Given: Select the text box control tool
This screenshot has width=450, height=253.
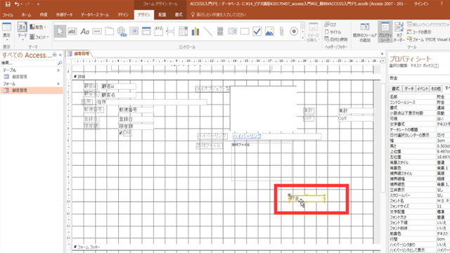Looking at the screenshot, I should point(72,31).
